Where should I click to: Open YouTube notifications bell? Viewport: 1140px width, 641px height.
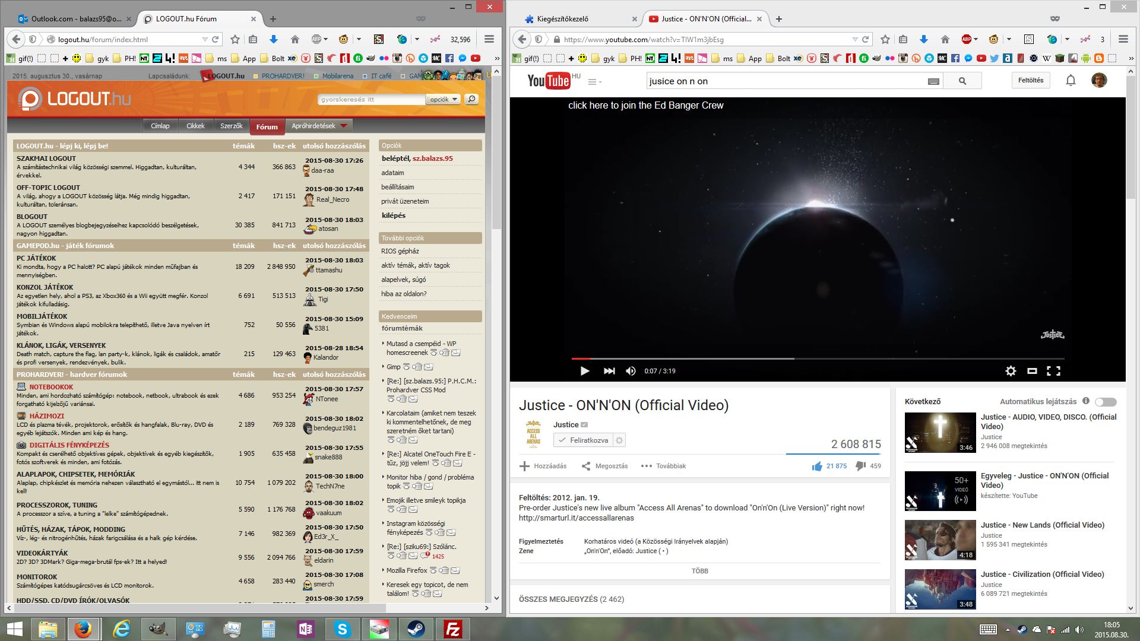[1071, 81]
